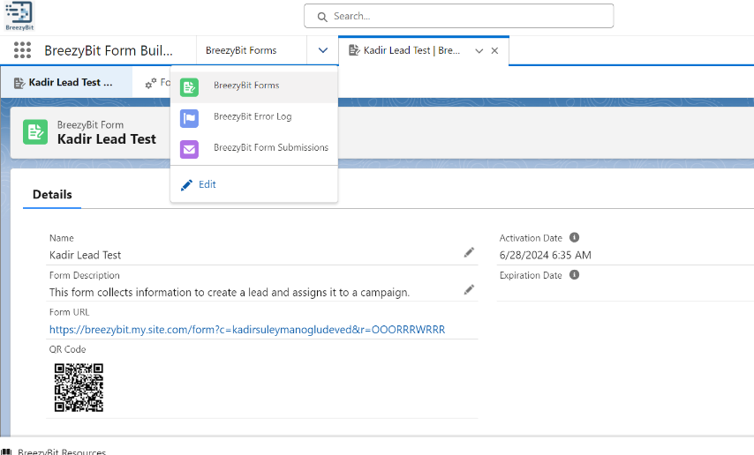
Task: Choose BreezyBit Form Submissions menu item
Action: pyautogui.click(x=254, y=148)
